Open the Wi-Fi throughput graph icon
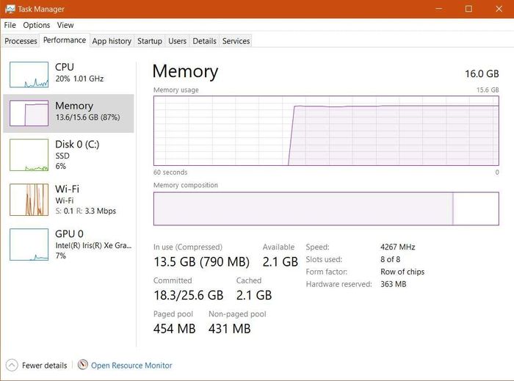 [x=29, y=200]
